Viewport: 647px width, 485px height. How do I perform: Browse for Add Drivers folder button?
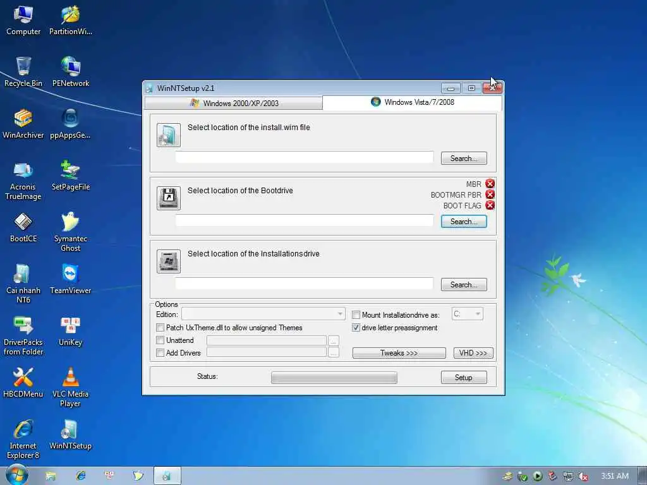(334, 352)
